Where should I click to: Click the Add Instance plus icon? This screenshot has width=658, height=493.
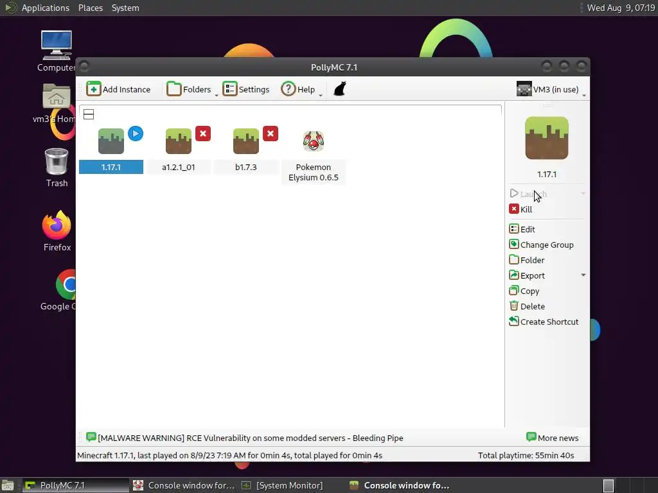[94, 89]
